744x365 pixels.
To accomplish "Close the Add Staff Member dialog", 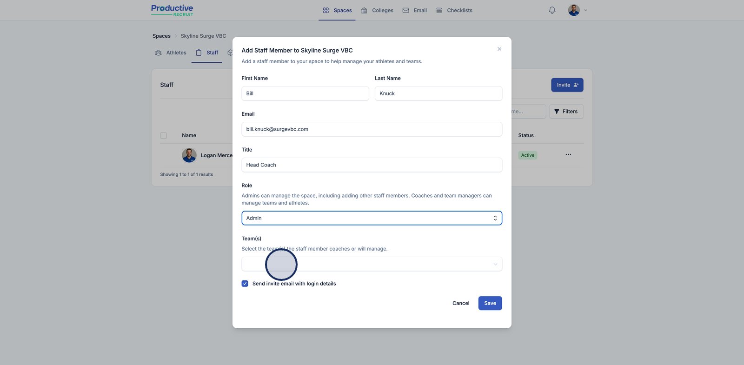I will 499,49.
